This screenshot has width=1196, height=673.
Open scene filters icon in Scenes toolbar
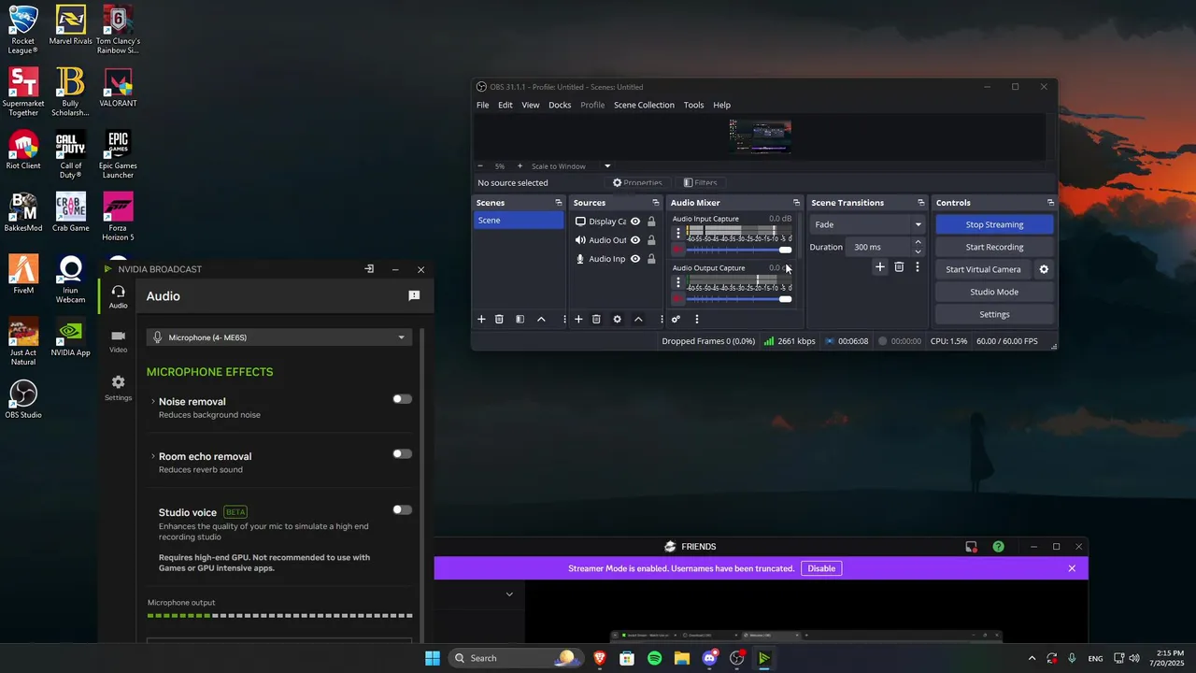coord(520,320)
